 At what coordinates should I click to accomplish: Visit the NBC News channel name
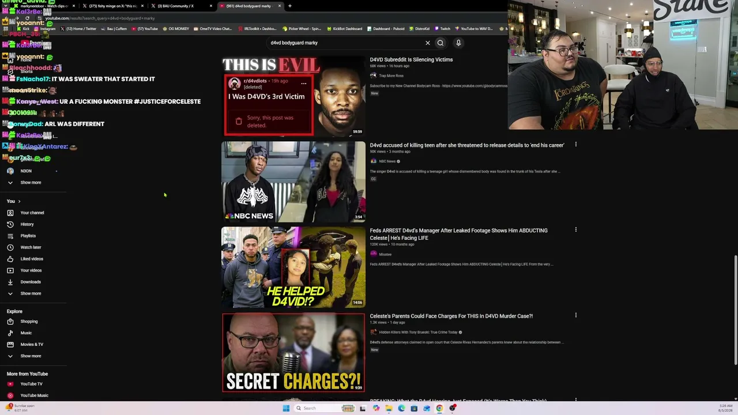[x=387, y=161]
